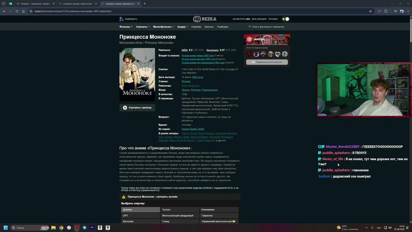This screenshot has height=232, width=412.
Task: Select the 'Гаврилов' voiceover option
Action: [219, 216]
